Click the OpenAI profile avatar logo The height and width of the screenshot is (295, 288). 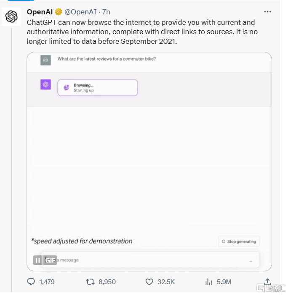[11, 16]
